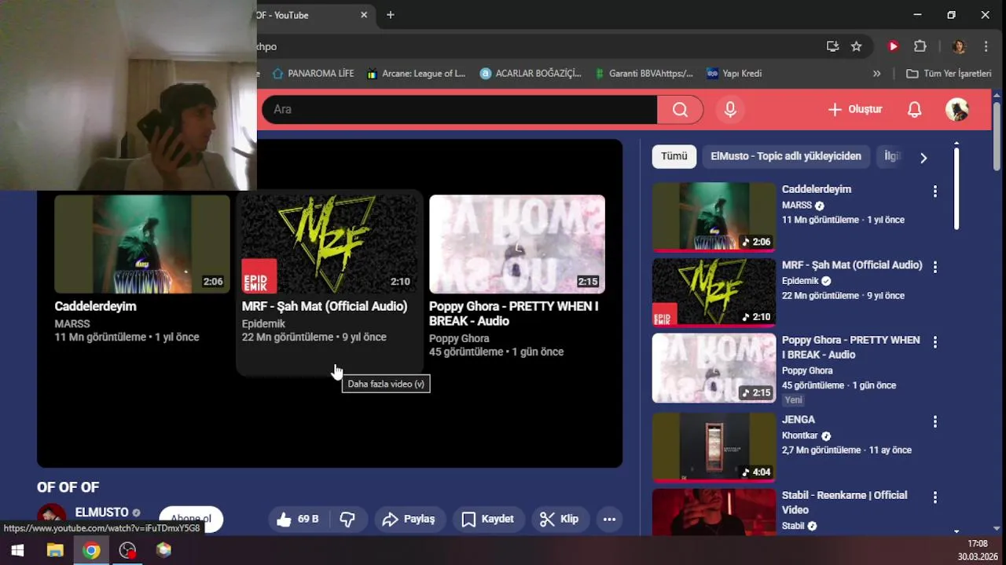Viewport: 1006px width, 565px height.
Task: Open JENGA video thumbnail
Action: (714, 447)
